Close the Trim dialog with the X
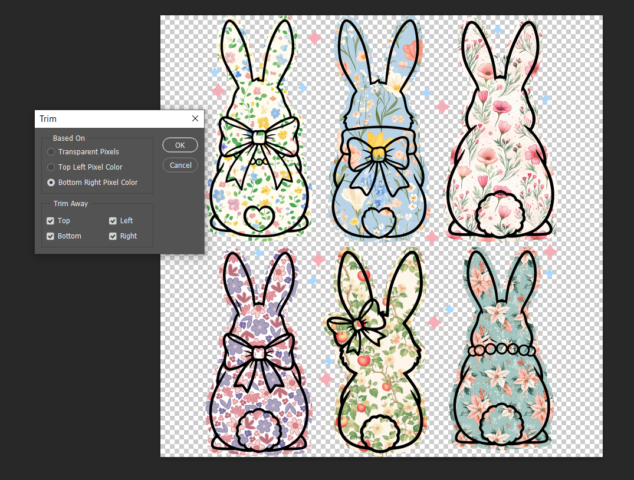 pos(195,118)
